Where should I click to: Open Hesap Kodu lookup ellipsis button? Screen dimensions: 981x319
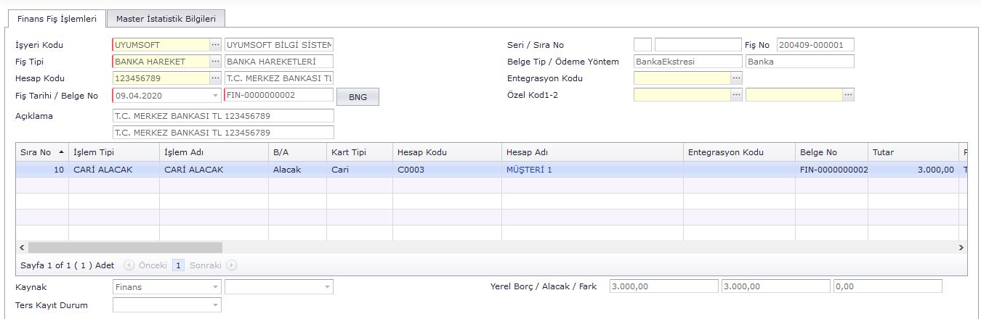point(215,78)
